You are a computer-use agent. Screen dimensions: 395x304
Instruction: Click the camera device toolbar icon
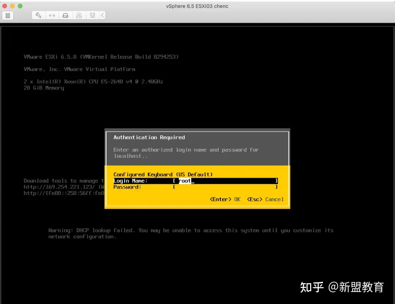click(79, 15)
